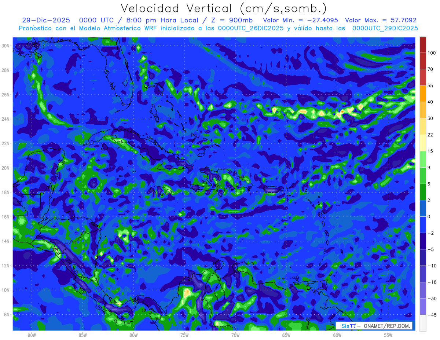
Task: Pick the pale yellow swatch between 15 and 22
Action: click(x=423, y=143)
